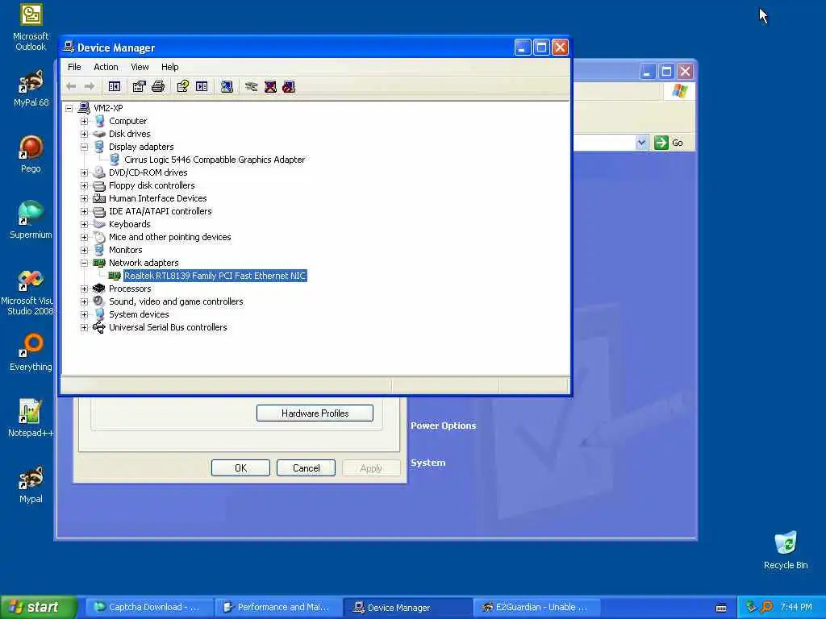Open the Help menu

coord(169,67)
